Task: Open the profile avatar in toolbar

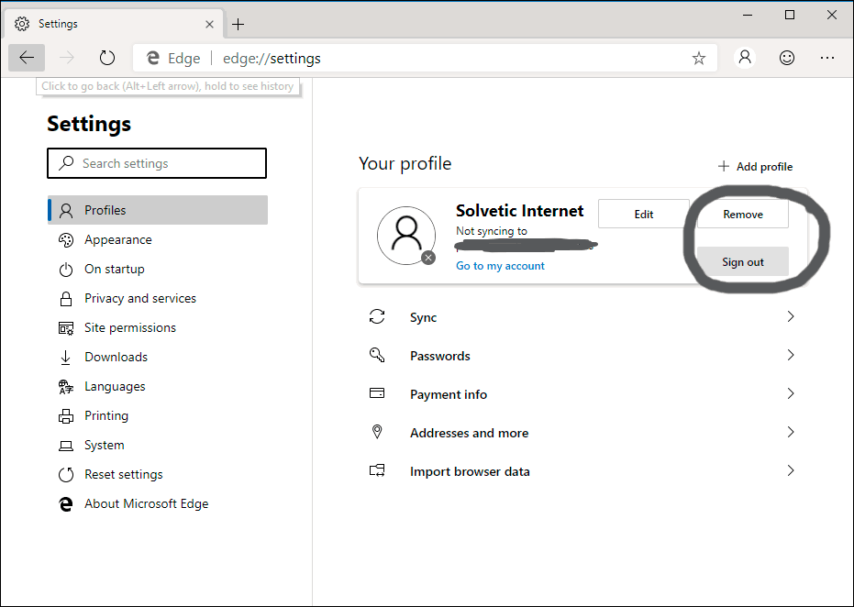Action: click(745, 58)
